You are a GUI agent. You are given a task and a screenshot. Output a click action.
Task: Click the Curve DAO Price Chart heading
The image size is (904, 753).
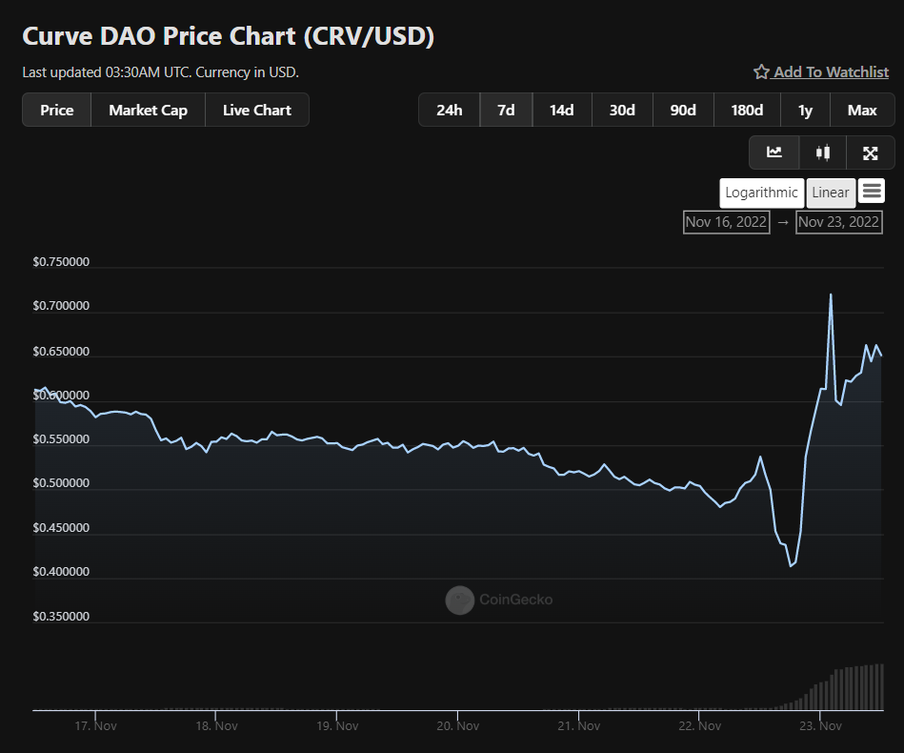(229, 36)
